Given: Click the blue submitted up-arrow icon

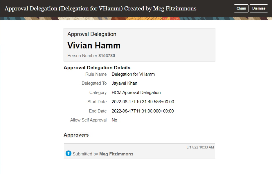Looking at the screenshot, I should click(69, 153).
